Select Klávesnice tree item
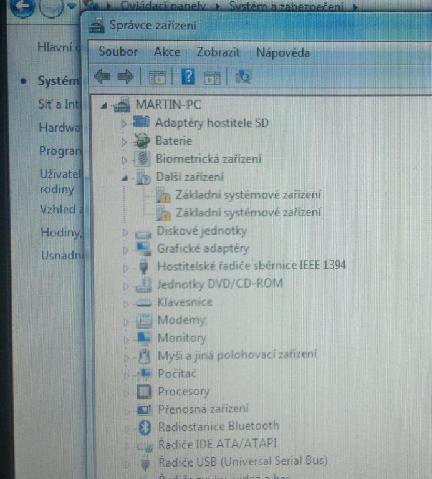The width and height of the screenshot is (432, 479). tap(185, 302)
